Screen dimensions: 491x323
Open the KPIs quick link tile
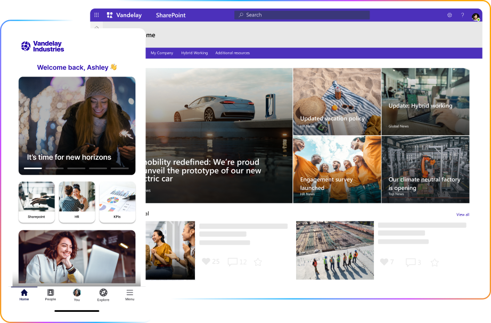pos(117,202)
